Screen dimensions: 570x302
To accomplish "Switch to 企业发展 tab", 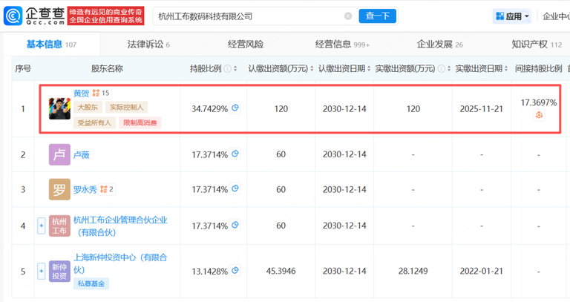I will (x=439, y=45).
